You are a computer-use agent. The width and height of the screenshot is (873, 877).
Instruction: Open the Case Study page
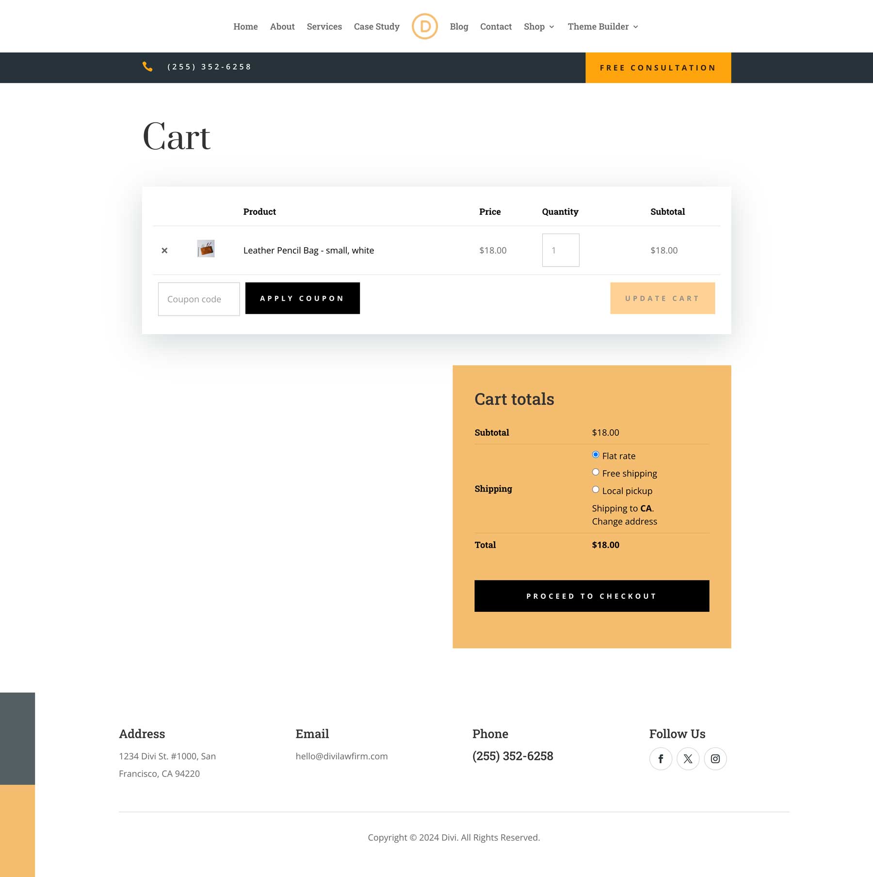pos(376,27)
